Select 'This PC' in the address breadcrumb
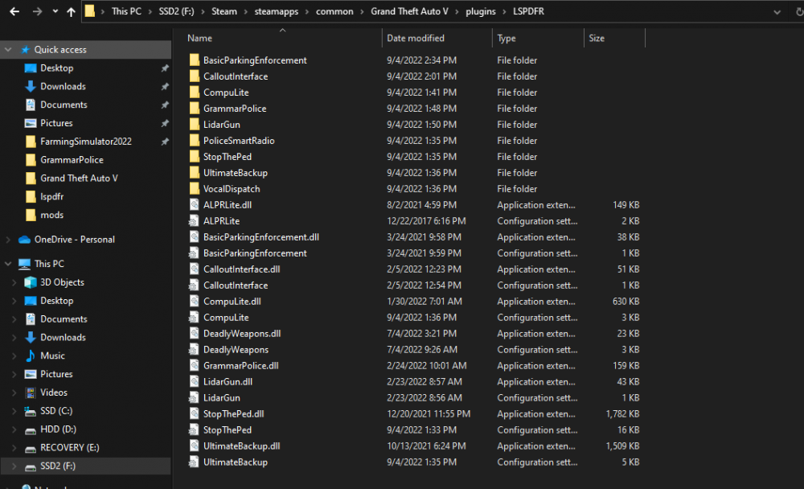 point(126,11)
